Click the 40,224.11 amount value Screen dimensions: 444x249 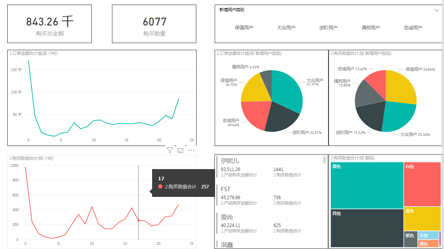(230, 225)
